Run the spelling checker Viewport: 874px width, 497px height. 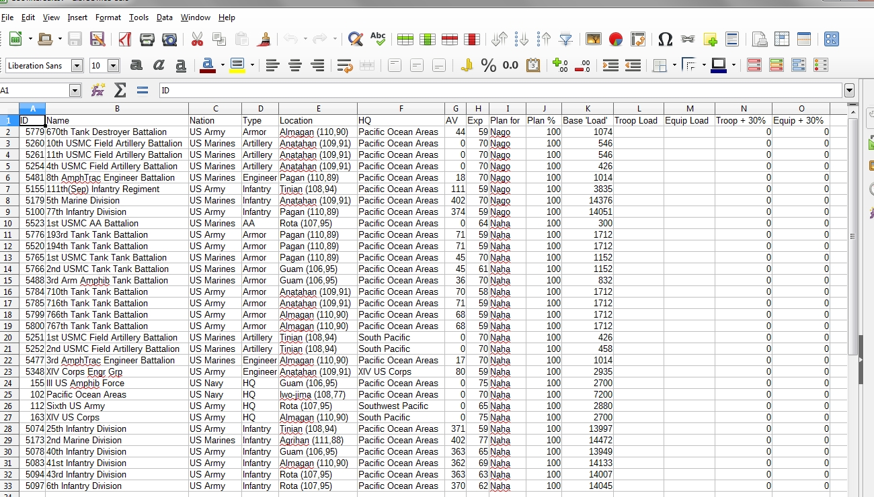pos(378,38)
